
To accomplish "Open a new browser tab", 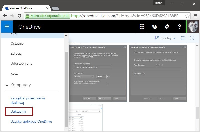I will coord(55,8).
